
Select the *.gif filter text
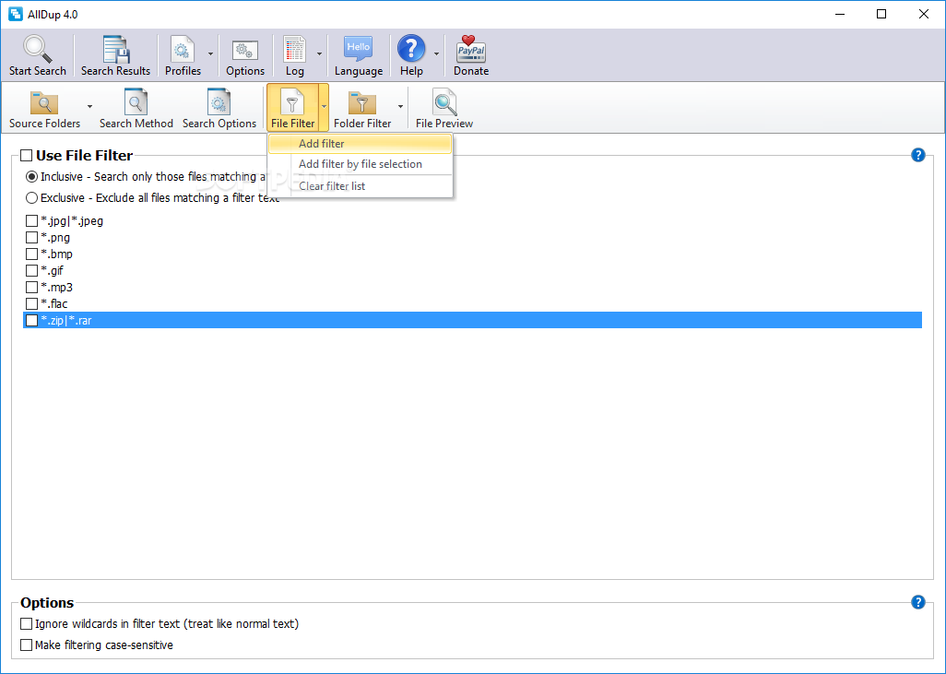52,271
